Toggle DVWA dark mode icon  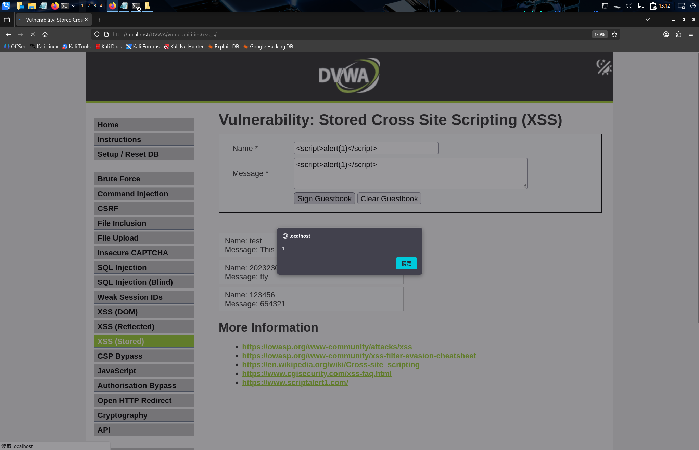pyautogui.click(x=604, y=67)
